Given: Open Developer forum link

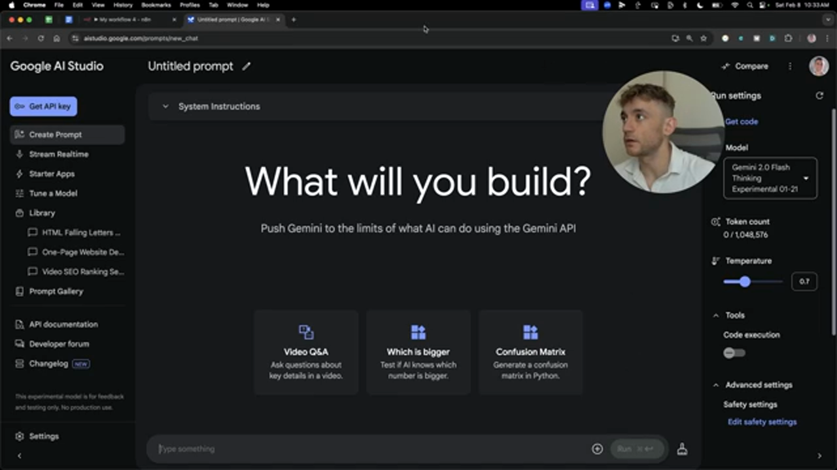Looking at the screenshot, I should click(x=59, y=344).
